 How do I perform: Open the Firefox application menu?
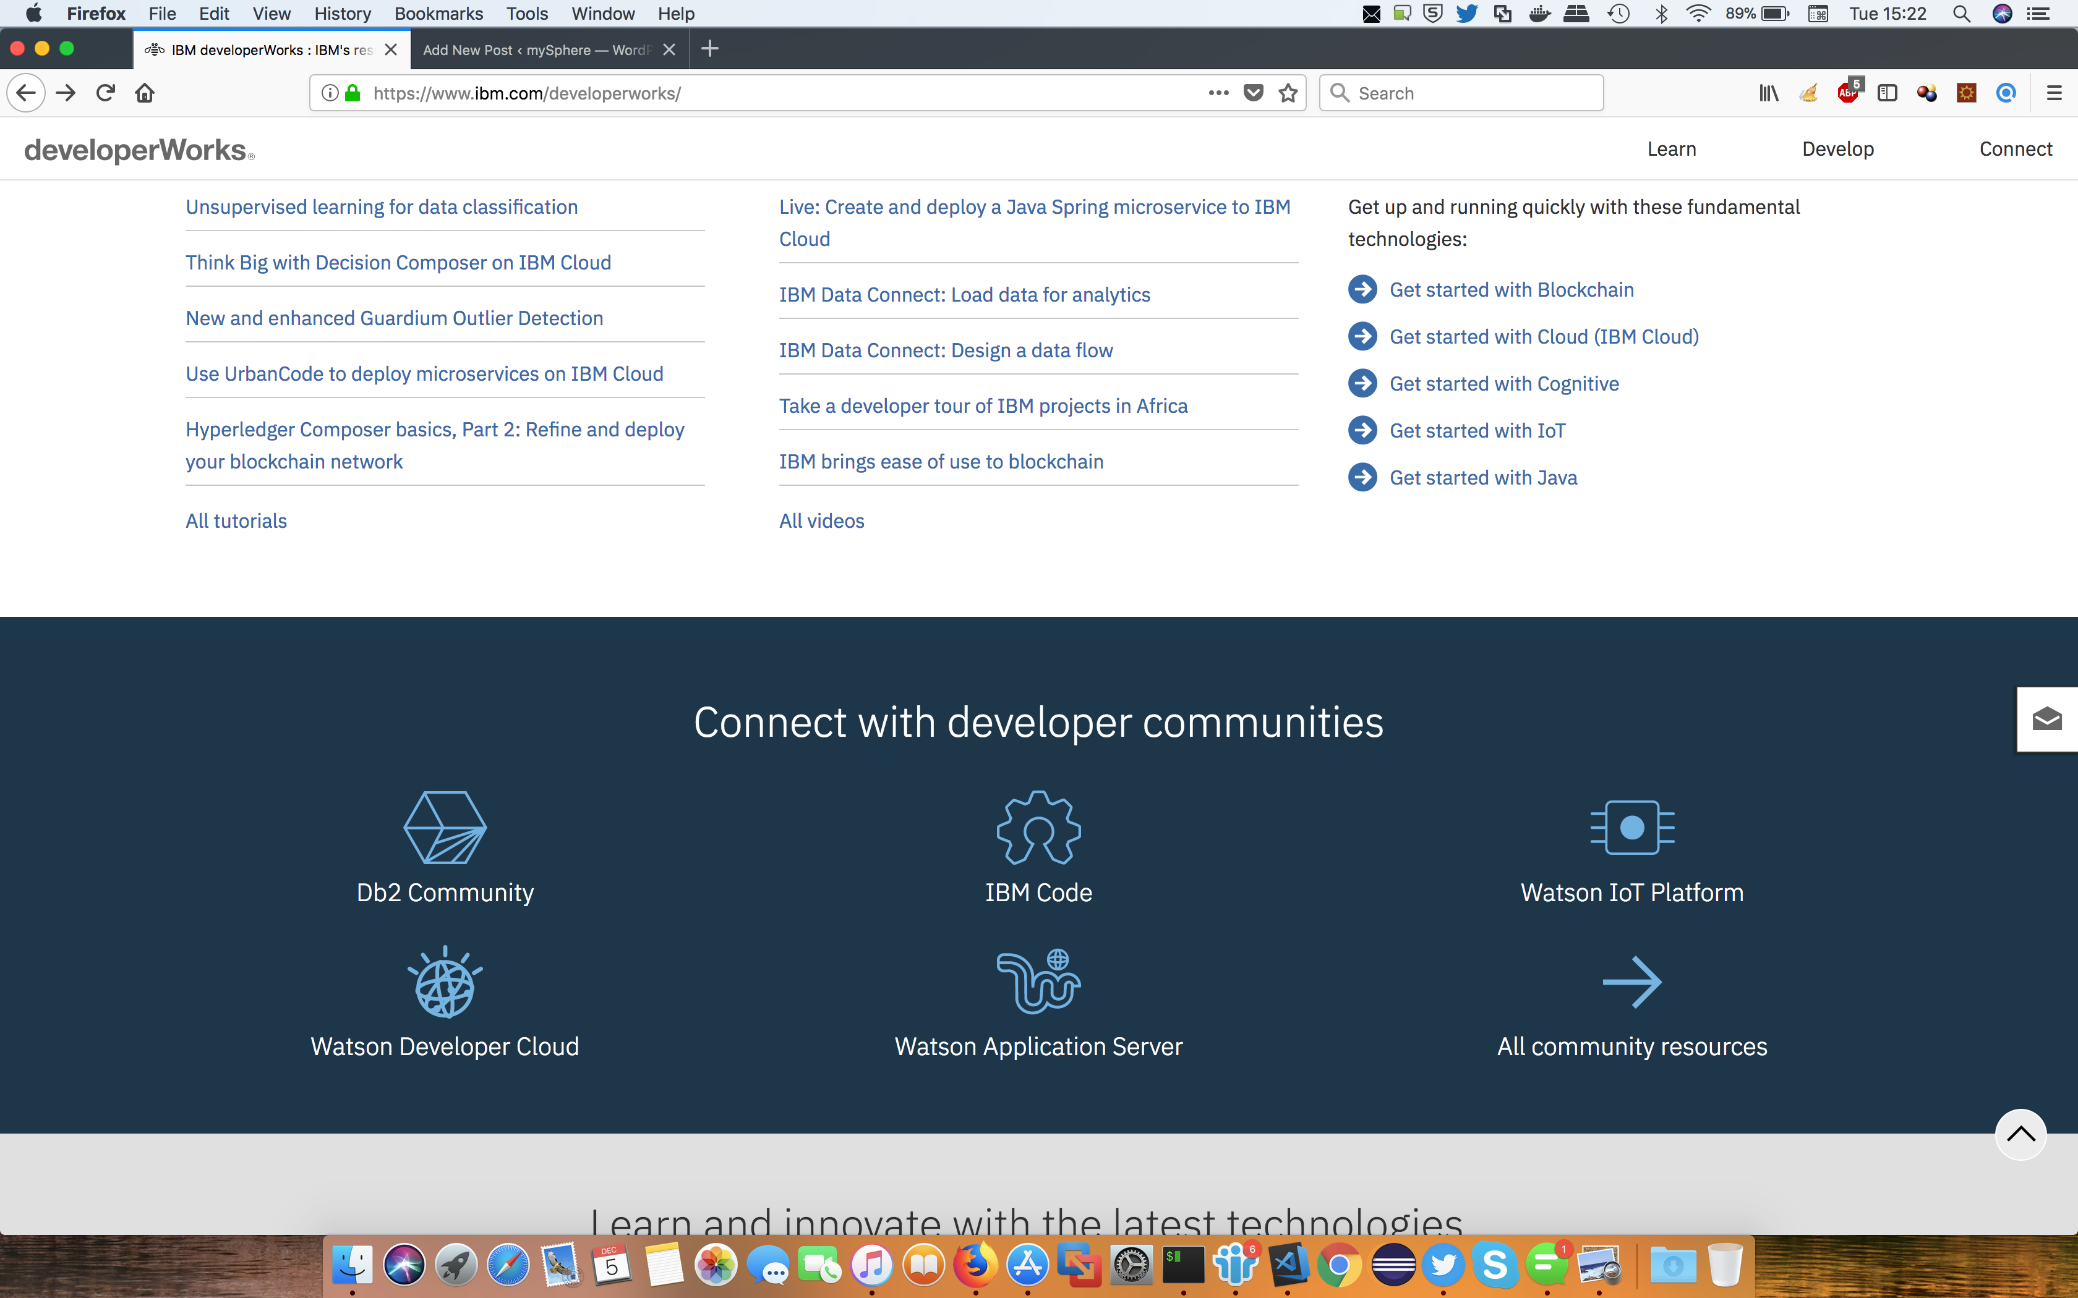[x=96, y=14]
